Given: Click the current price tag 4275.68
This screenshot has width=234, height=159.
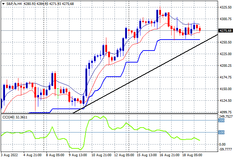Looking at the screenshot, I should 225,31.
